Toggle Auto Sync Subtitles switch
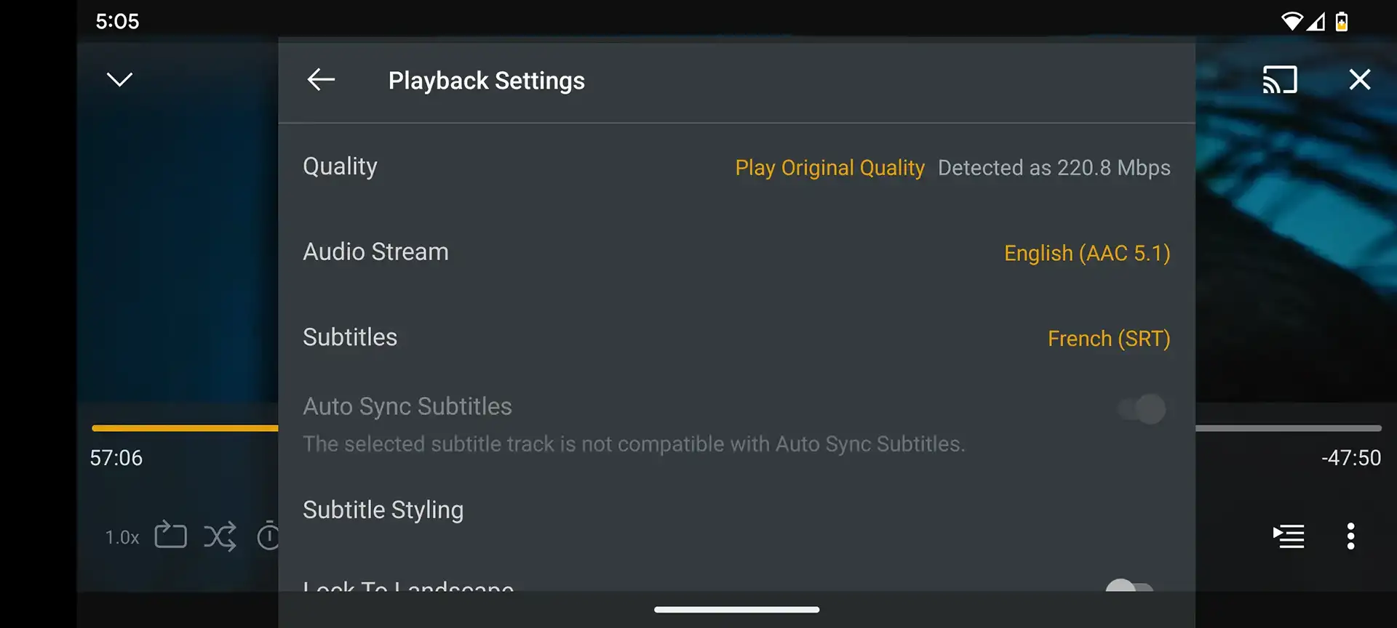Screen dimensions: 1397x628 (1139, 408)
